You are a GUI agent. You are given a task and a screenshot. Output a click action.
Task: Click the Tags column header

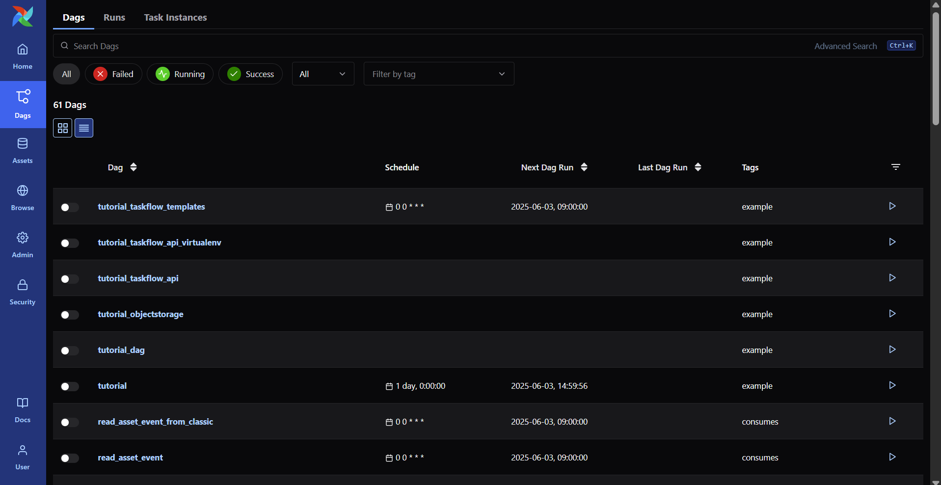pyautogui.click(x=750, y=167)
